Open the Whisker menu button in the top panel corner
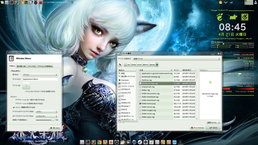This screenshot has height=145, width=258. pyautogui.click(x=2, y=2)
